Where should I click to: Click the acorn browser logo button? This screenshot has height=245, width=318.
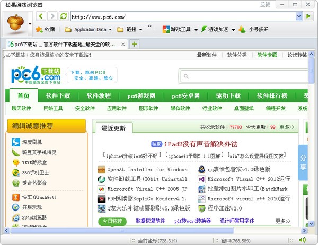point(15,23)
